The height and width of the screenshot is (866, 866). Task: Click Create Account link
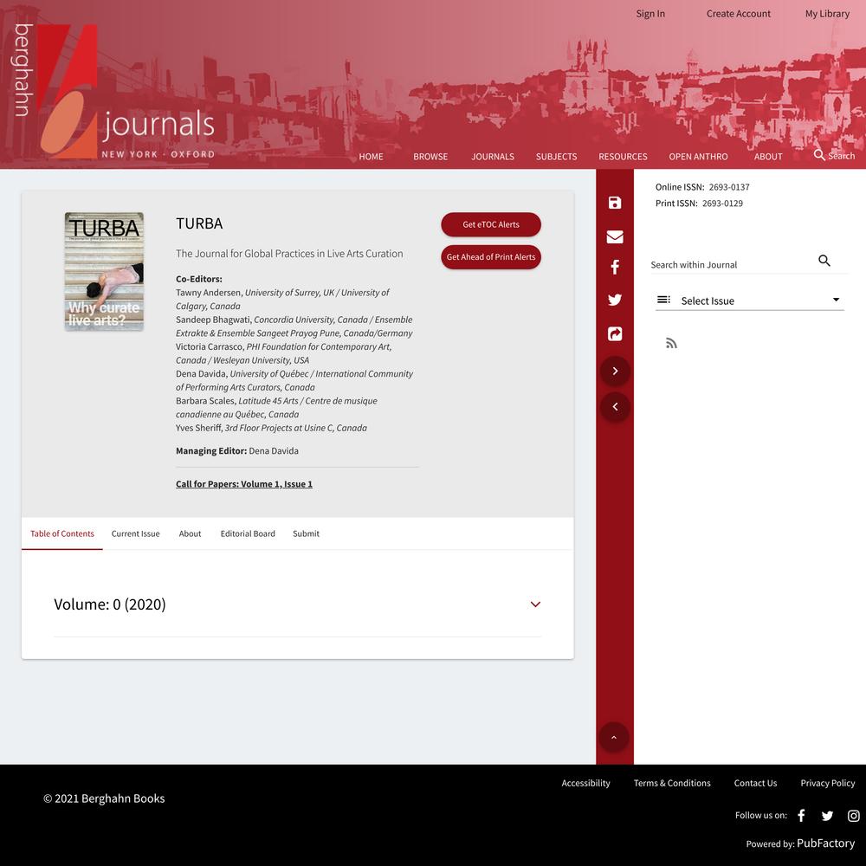click(x=739, y=14)
